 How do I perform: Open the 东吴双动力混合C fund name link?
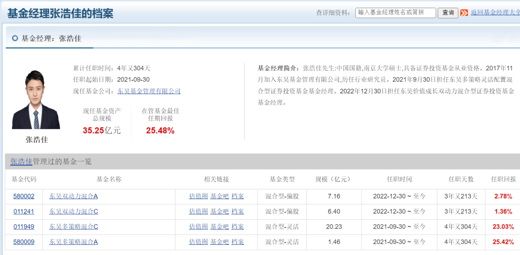74,212
